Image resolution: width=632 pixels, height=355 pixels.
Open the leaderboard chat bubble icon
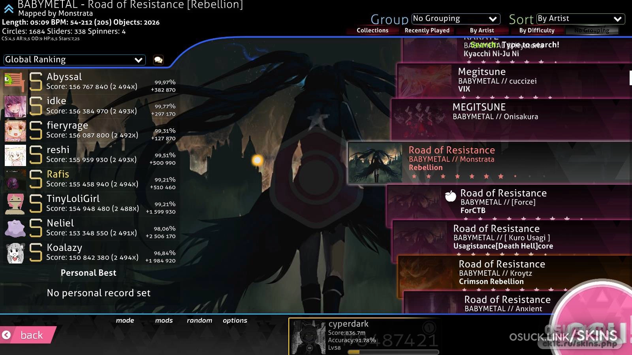[158, 60]
